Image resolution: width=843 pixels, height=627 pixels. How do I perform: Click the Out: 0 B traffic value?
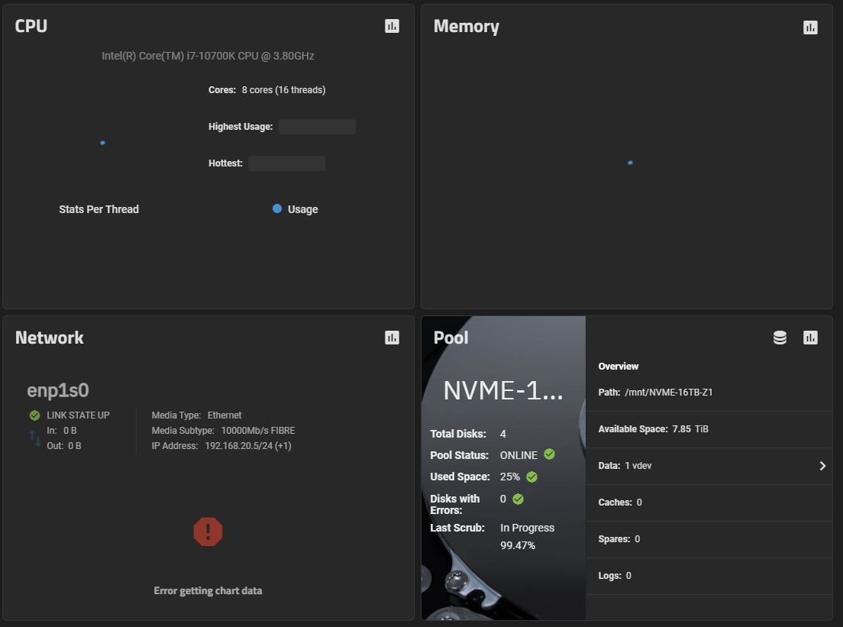click(x=64, y=446)
